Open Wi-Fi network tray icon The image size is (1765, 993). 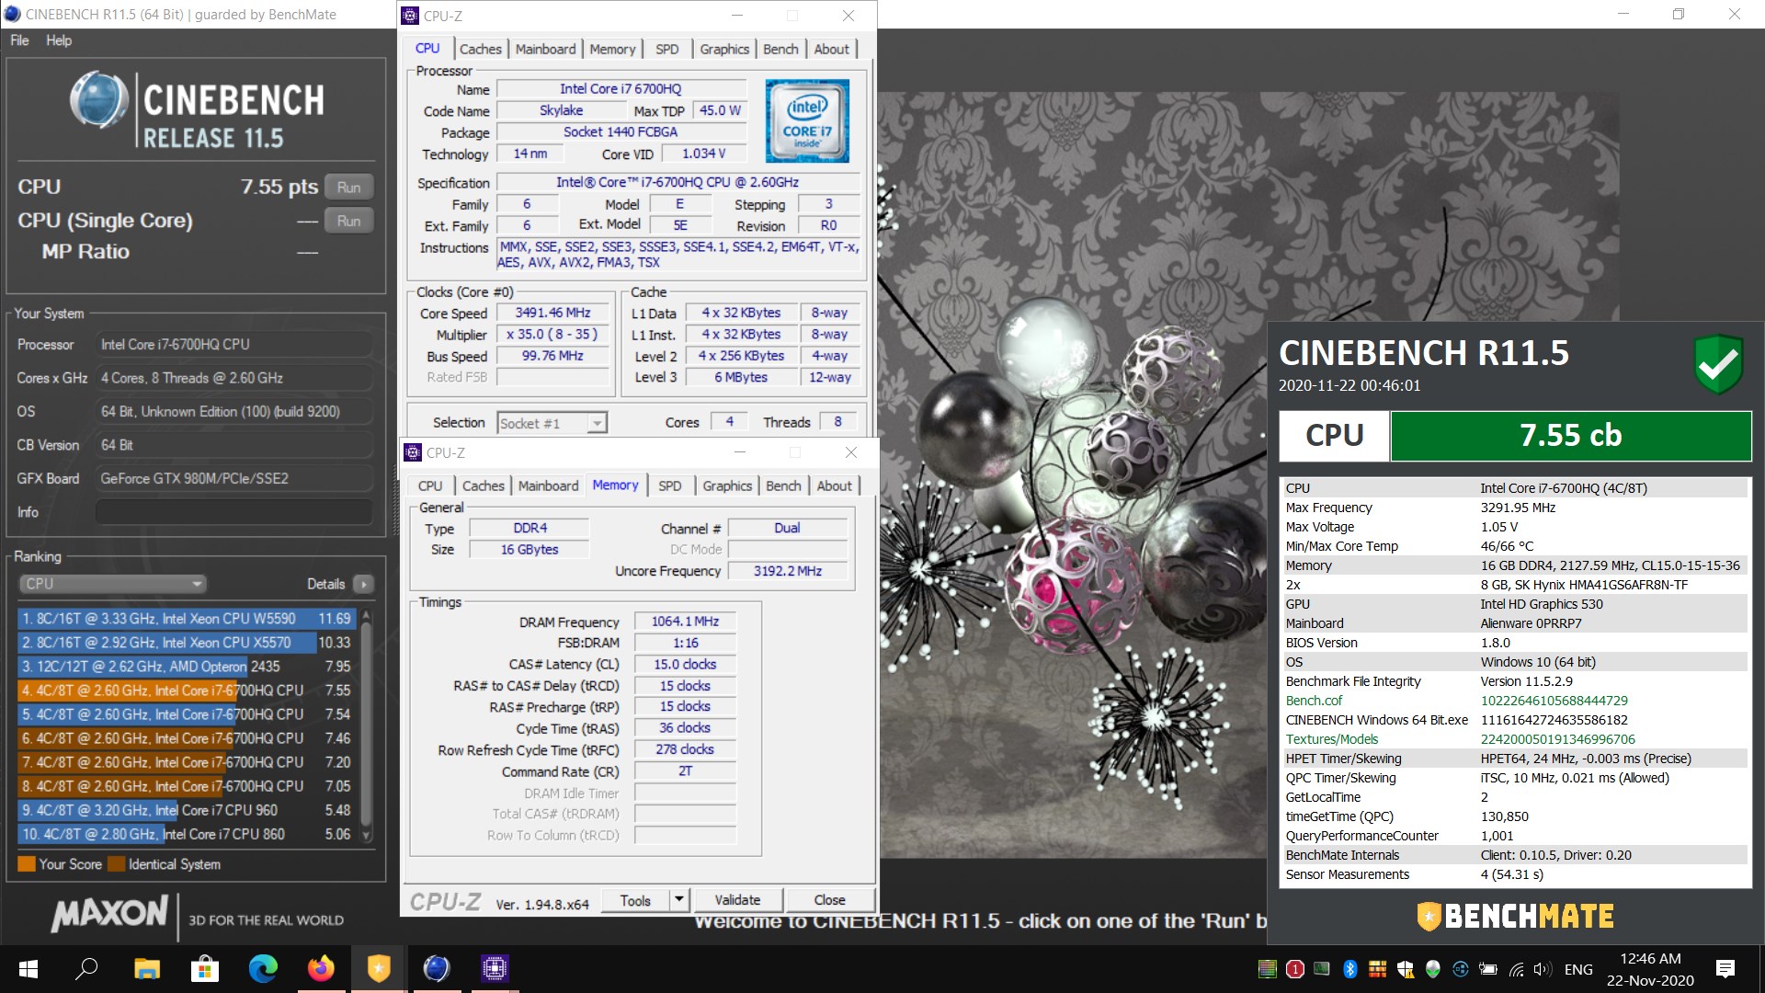1517,969
